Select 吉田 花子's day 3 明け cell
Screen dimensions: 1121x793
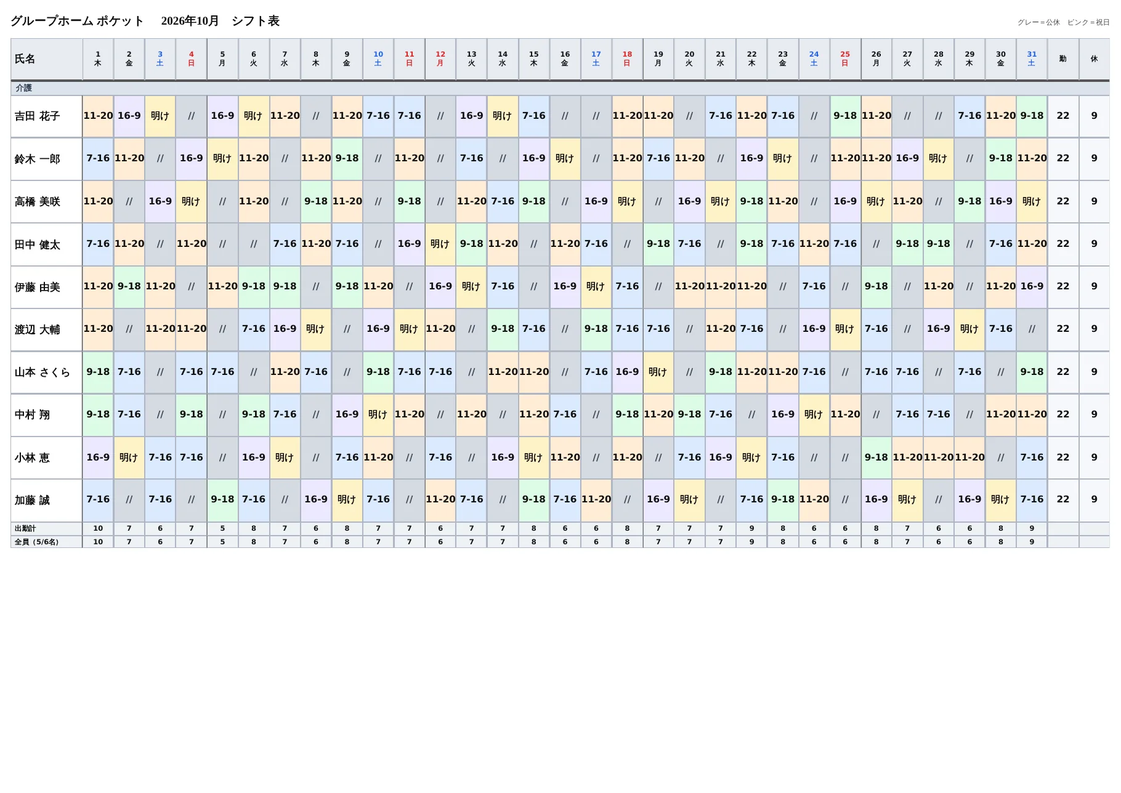pos(160,116)
